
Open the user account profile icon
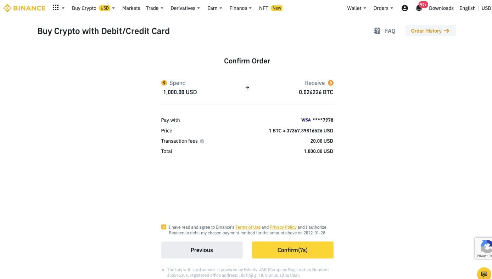405,8
